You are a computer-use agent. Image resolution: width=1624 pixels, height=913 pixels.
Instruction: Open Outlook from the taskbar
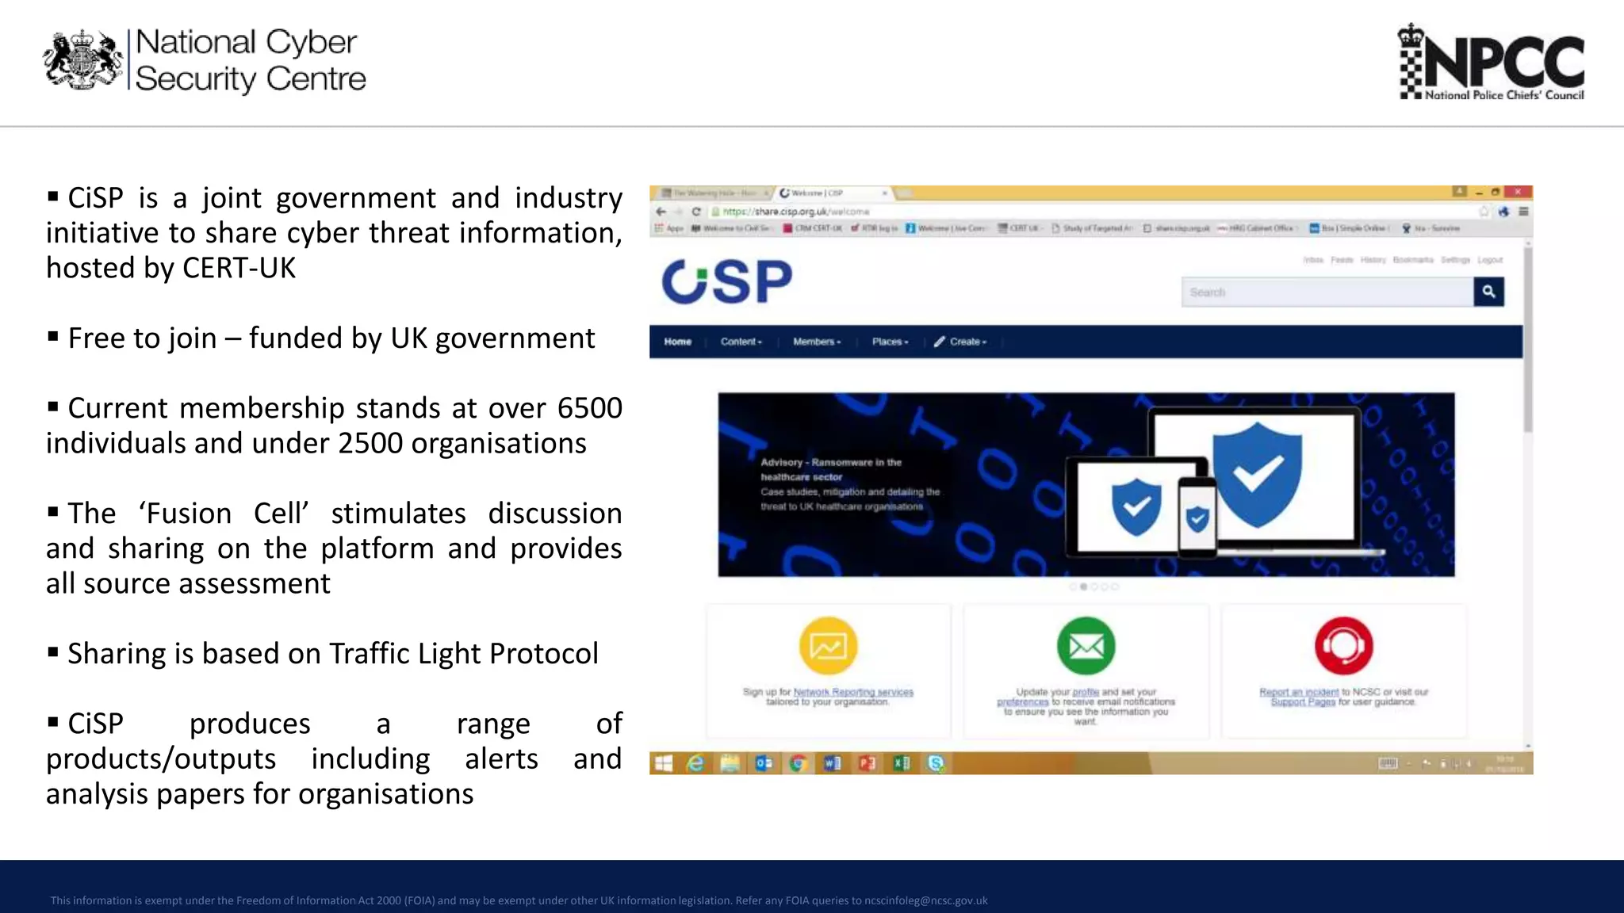(764, 763)
